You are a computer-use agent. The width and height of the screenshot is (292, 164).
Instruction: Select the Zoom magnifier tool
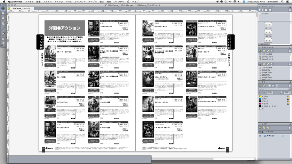[3, 44]
